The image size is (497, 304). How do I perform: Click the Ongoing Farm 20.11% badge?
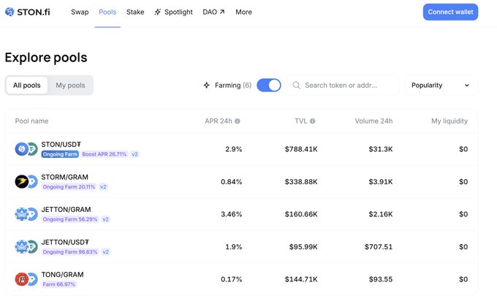69,187
